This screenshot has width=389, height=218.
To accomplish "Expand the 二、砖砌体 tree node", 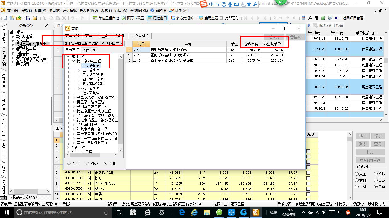I will tap(79, 70).
